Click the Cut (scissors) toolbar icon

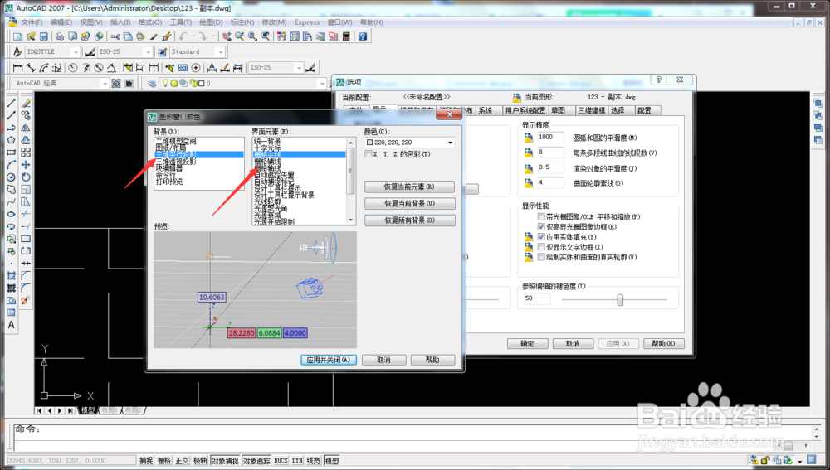(x=115, y=36)
